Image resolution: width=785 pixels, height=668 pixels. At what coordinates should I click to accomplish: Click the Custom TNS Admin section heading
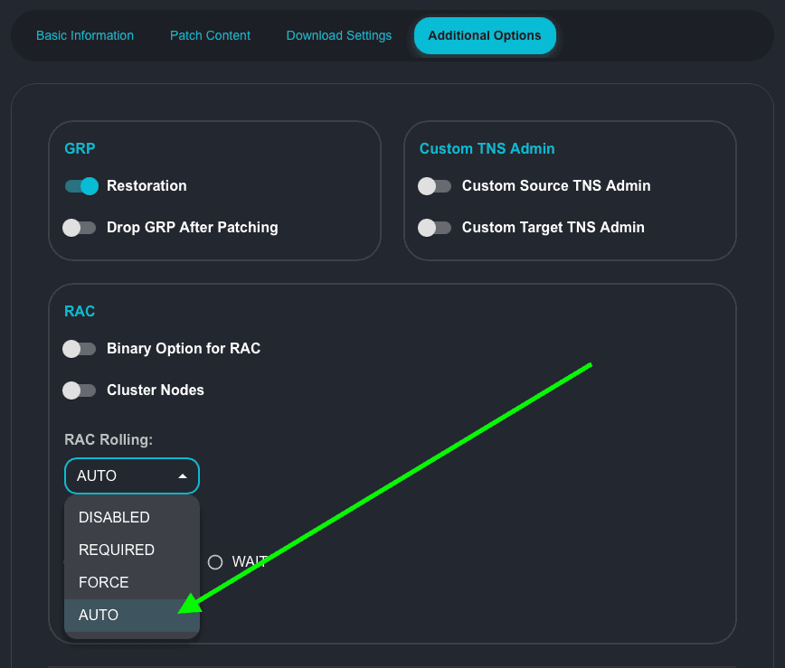[487, 148]
